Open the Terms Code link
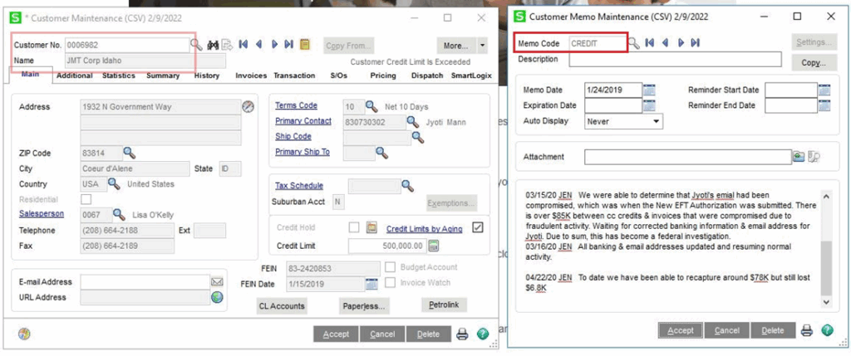Image resolution: width=851 pixels, height=356 pixels. point(296,106)
